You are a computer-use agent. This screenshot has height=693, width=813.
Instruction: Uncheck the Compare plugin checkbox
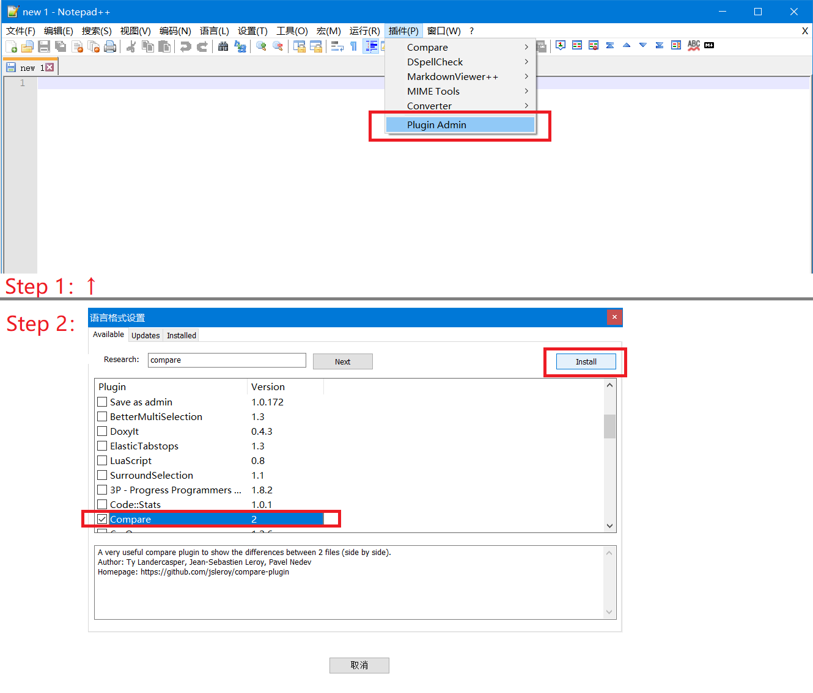[102, 518]
